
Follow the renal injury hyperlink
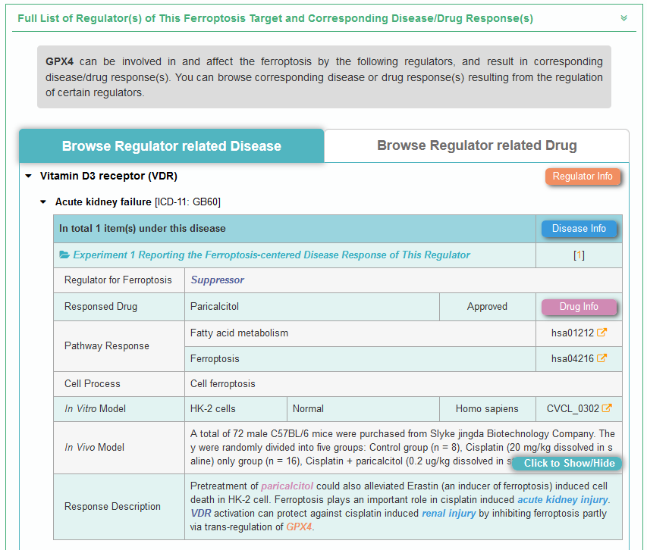(448, 513)
